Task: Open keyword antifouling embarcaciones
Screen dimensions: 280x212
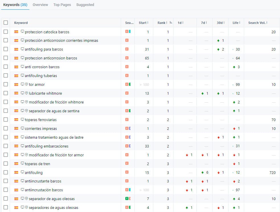Action: [47, 146]
